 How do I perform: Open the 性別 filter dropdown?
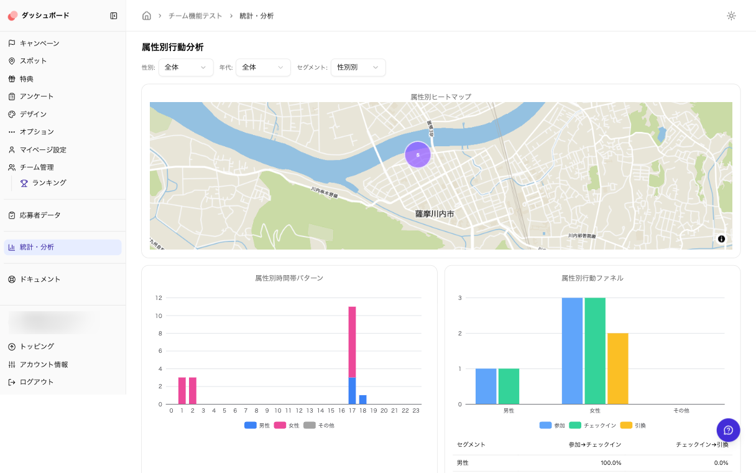click(x=185, y=67)
